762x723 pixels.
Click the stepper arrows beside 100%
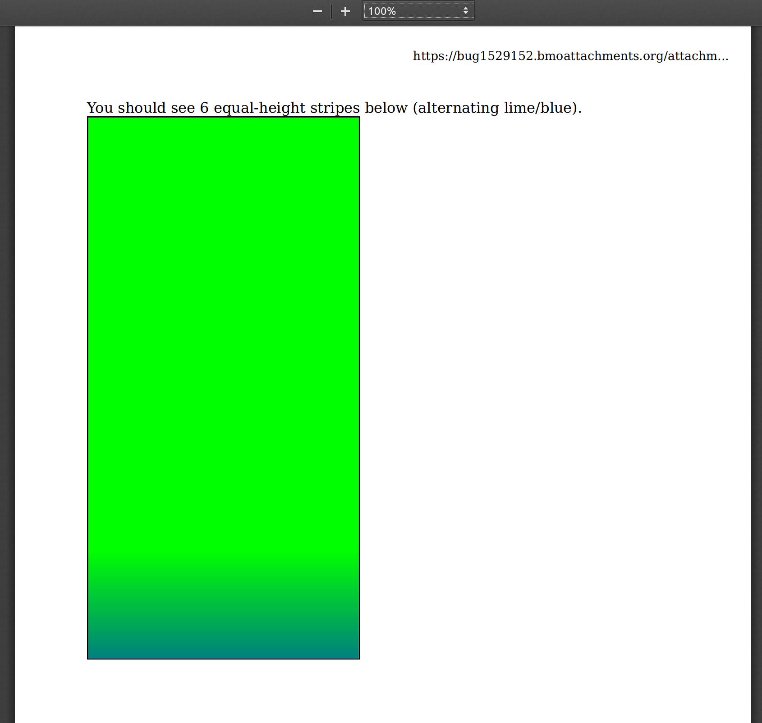466,10
